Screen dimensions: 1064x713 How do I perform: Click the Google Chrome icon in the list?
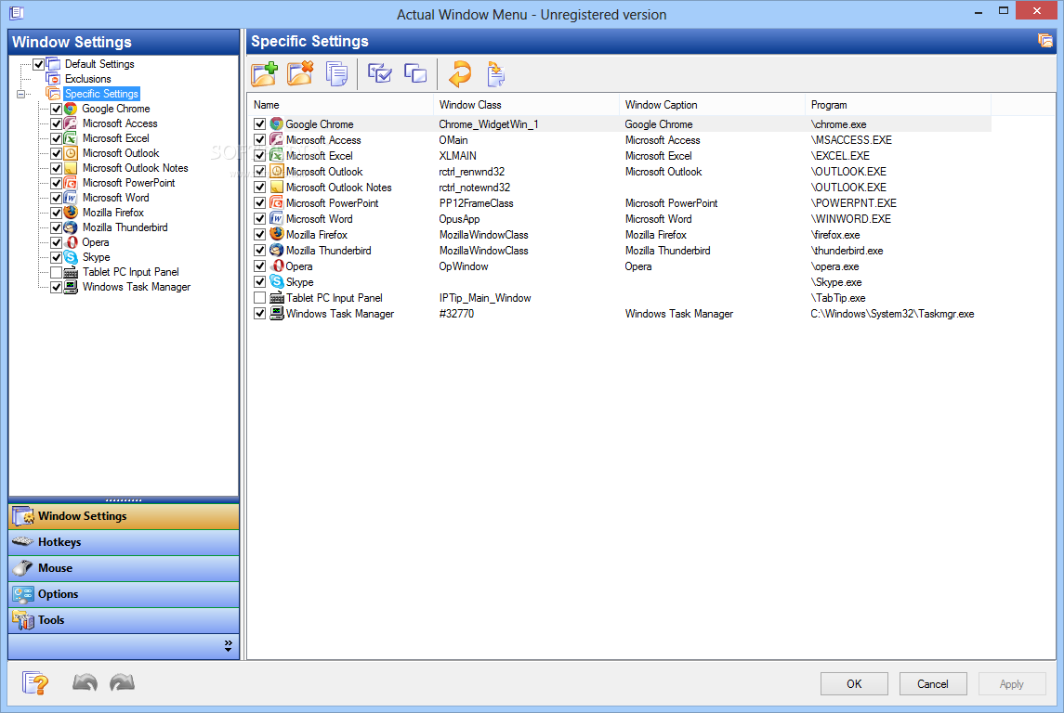(276, 124)
